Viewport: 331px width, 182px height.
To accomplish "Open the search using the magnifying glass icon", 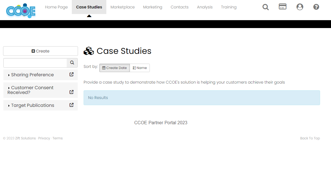I will [265, 7].
